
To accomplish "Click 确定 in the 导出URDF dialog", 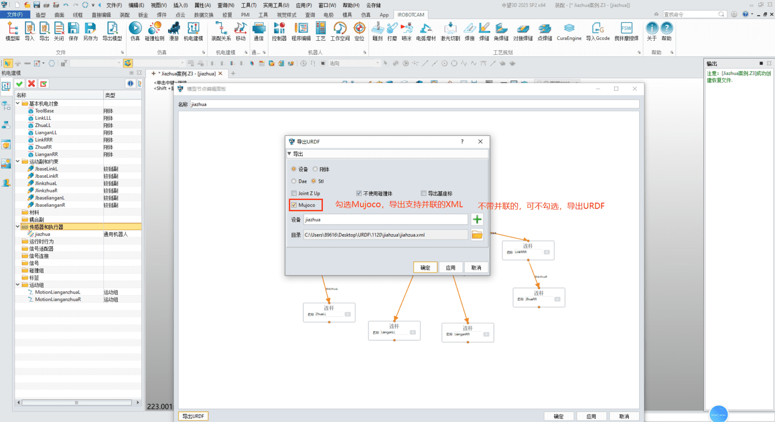I will coord(425,267).
